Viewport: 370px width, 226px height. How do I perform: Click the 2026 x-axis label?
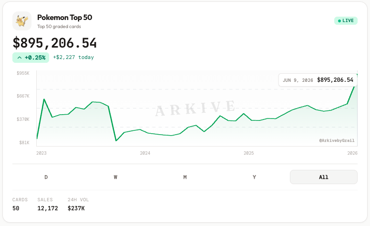[x=352, y=153]
